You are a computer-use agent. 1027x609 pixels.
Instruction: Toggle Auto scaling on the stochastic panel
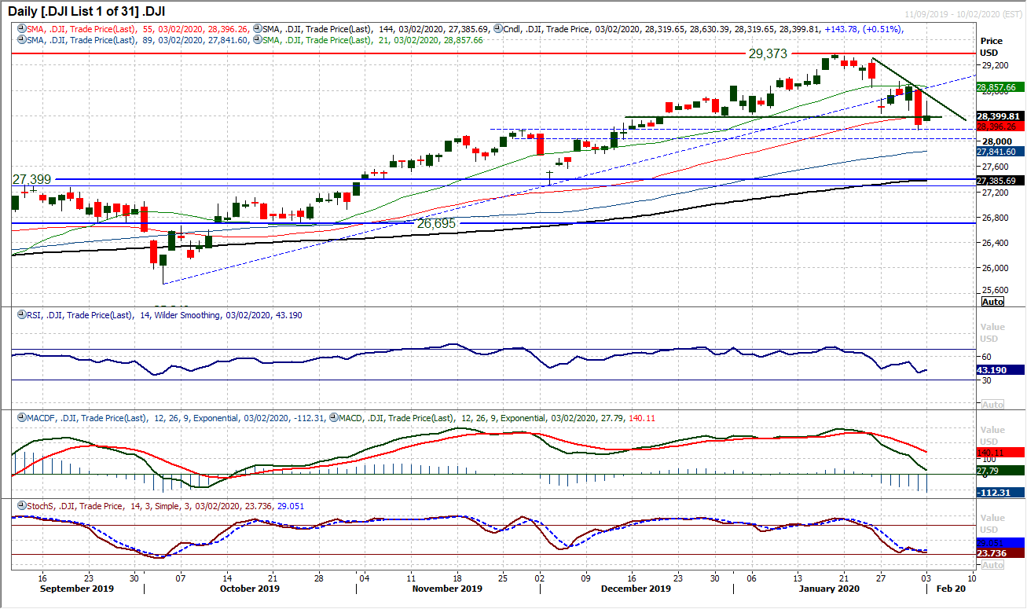(x=993, y=565)
